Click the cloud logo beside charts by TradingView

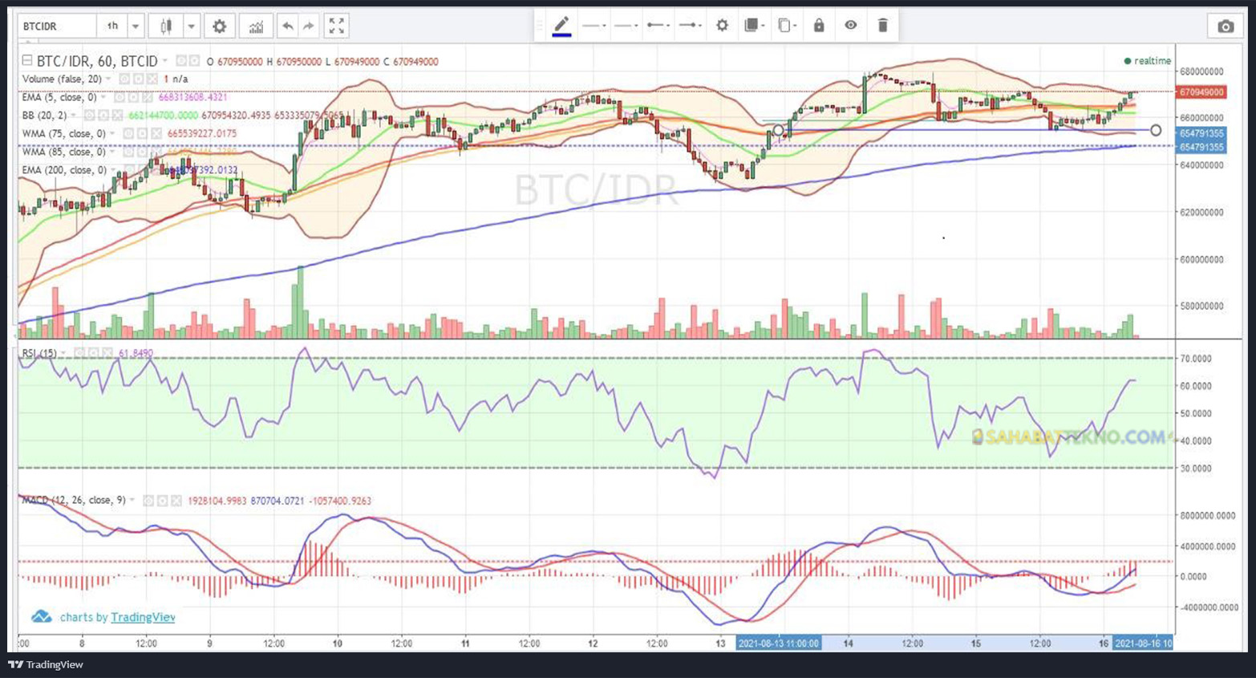tap(41, 617)
